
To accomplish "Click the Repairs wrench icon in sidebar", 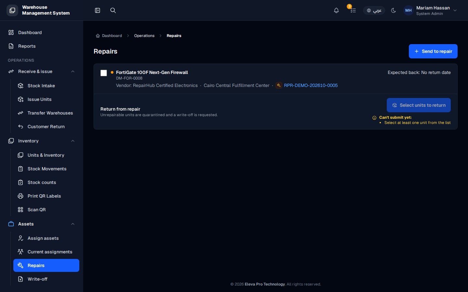I will tap(20, 265).
